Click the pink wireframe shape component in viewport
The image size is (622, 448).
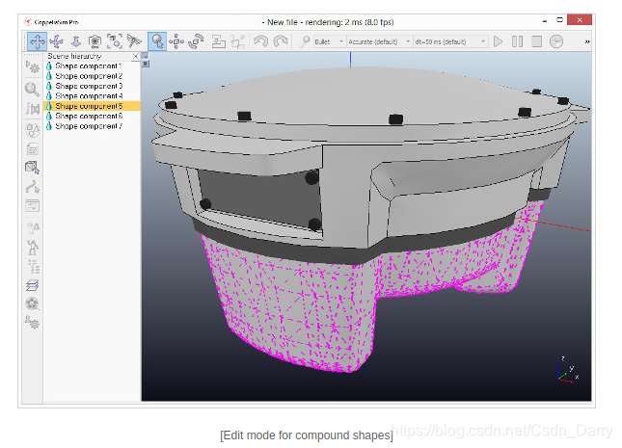click(302, 309)
